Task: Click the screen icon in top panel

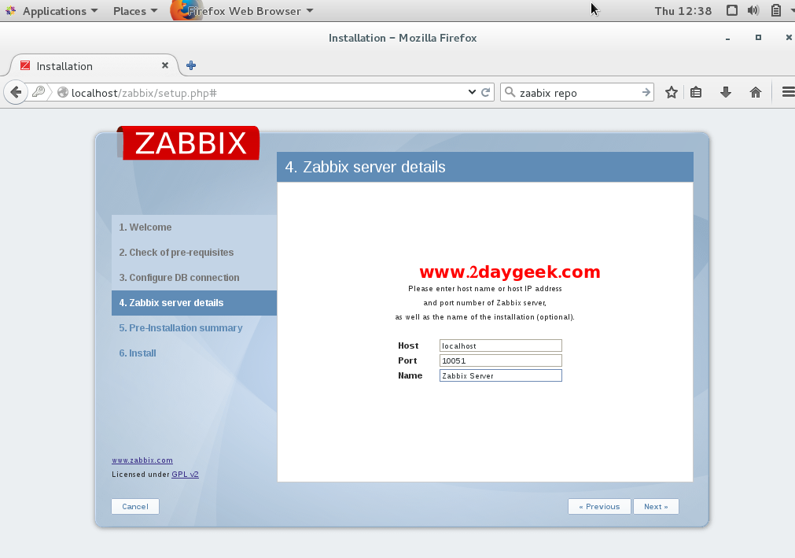Action: (731, 10)
